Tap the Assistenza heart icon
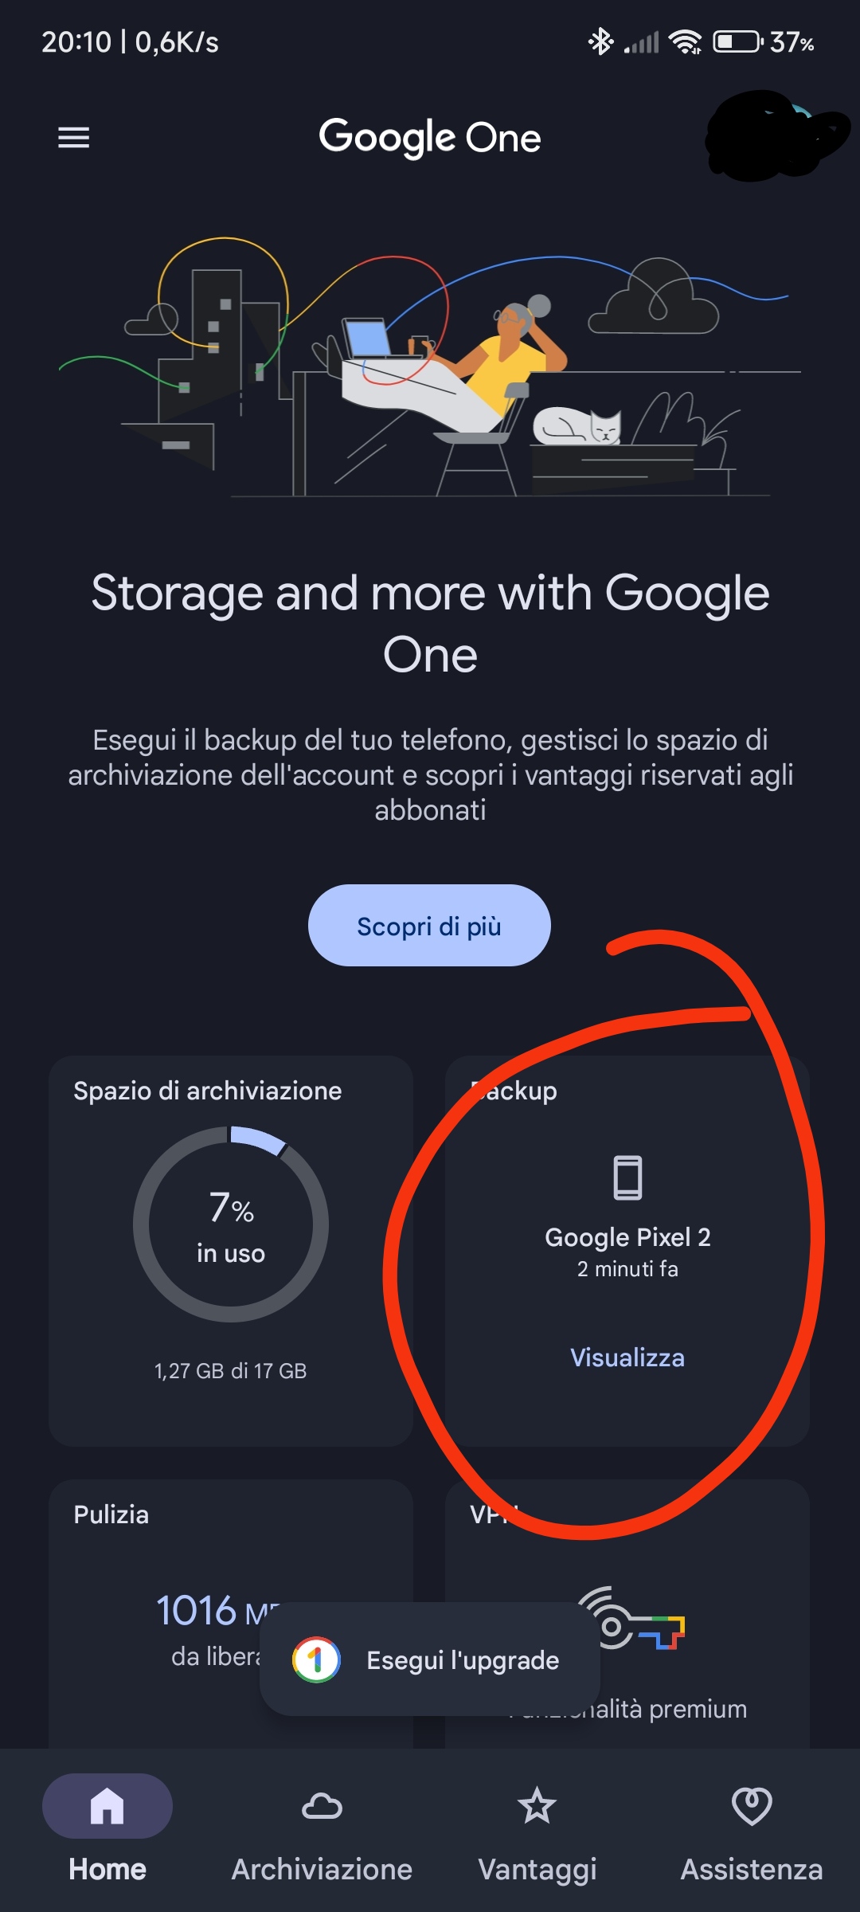This screenshot has height=1912, width=860. (x=752, y=1806)
